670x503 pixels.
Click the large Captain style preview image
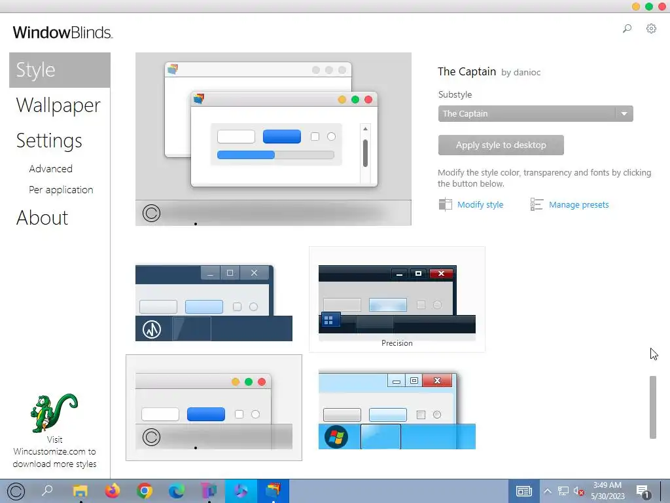click(x=273, y=139)
